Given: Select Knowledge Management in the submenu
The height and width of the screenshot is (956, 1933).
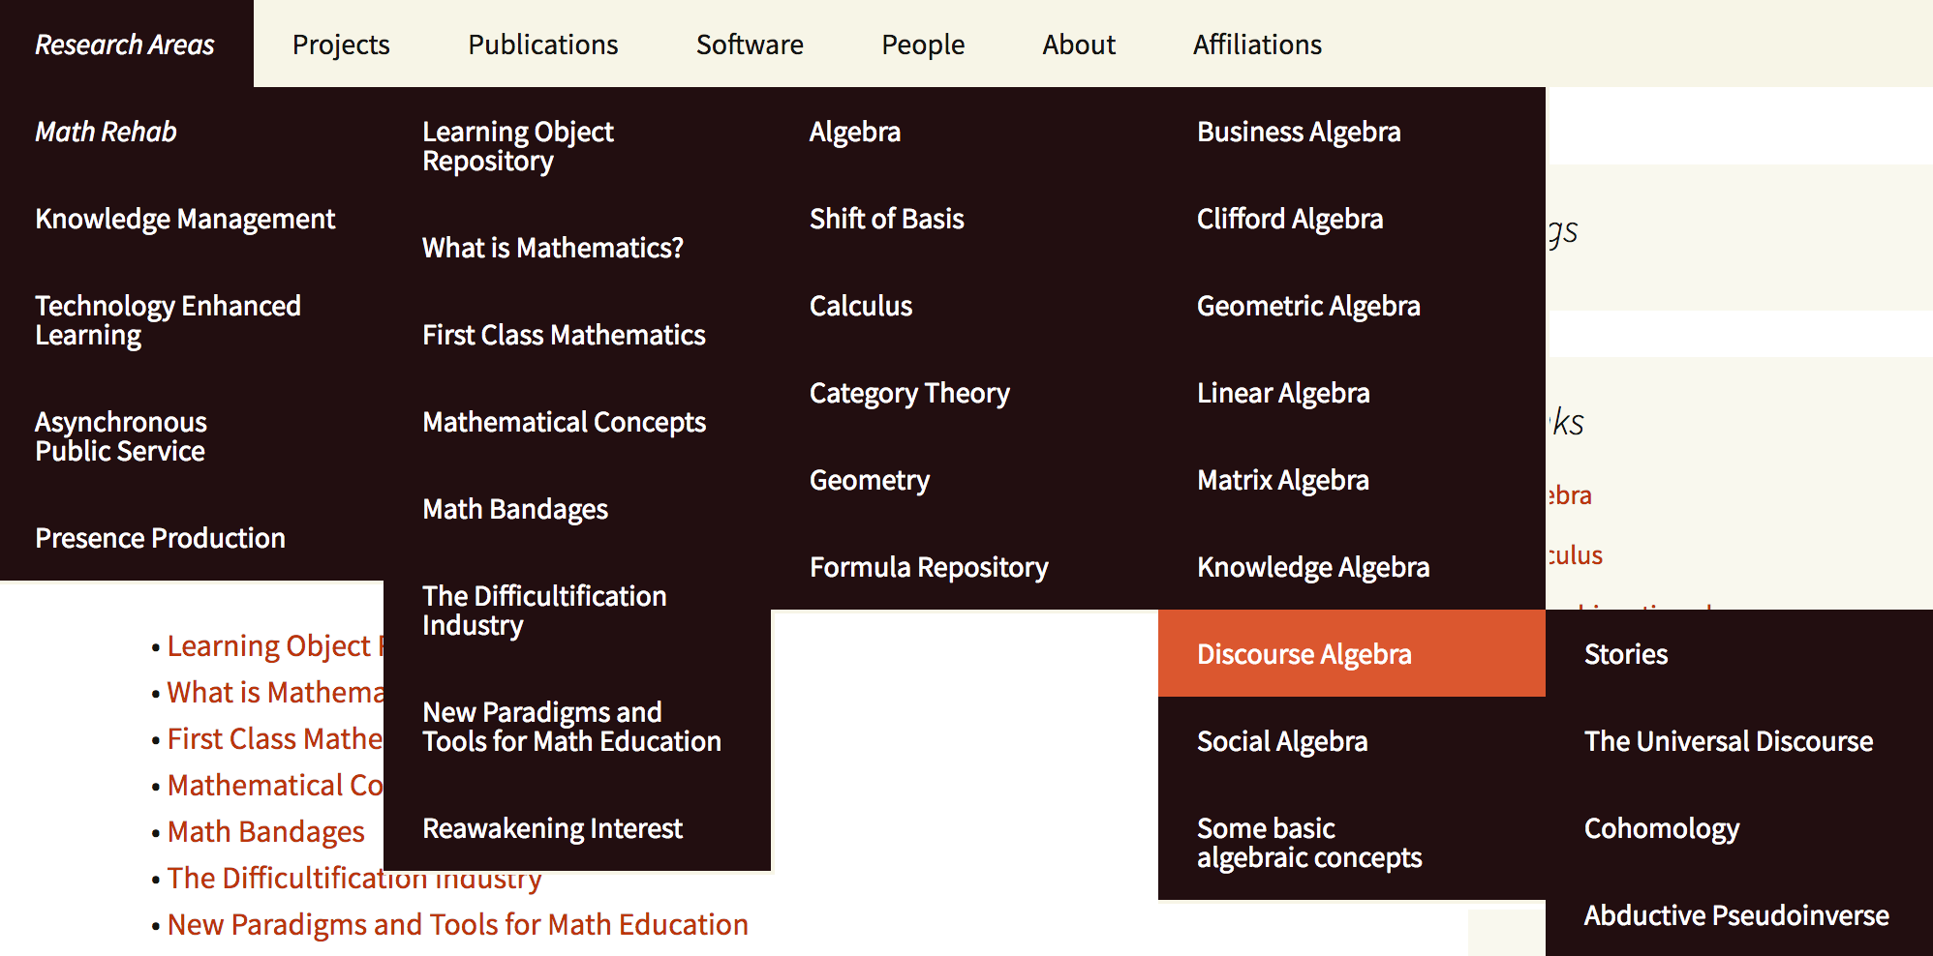Looking at the screenshot, I should coord(185,219).
